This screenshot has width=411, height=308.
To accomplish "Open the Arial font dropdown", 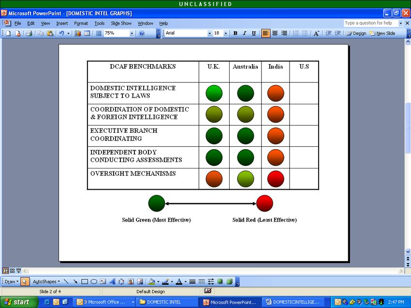I will (x=209, y=33).
